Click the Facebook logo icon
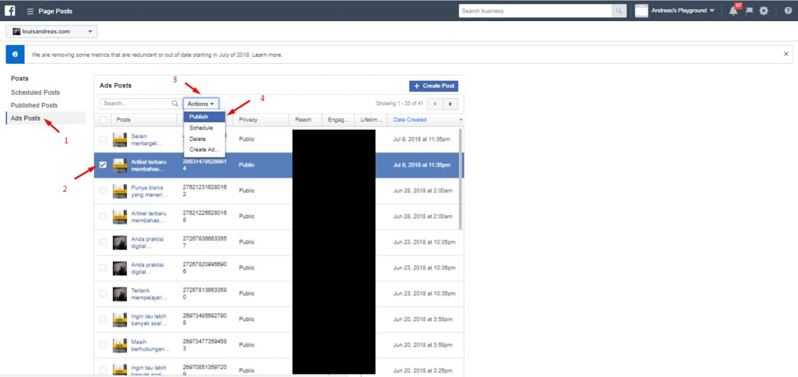The width and height of the screenshot is (798, 377). pyautogui.click(x=9, y=10)
